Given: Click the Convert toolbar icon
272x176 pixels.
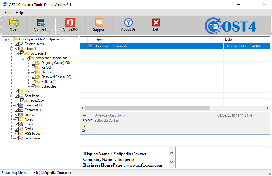Looking at the screenshot, I should coord(40,23).
